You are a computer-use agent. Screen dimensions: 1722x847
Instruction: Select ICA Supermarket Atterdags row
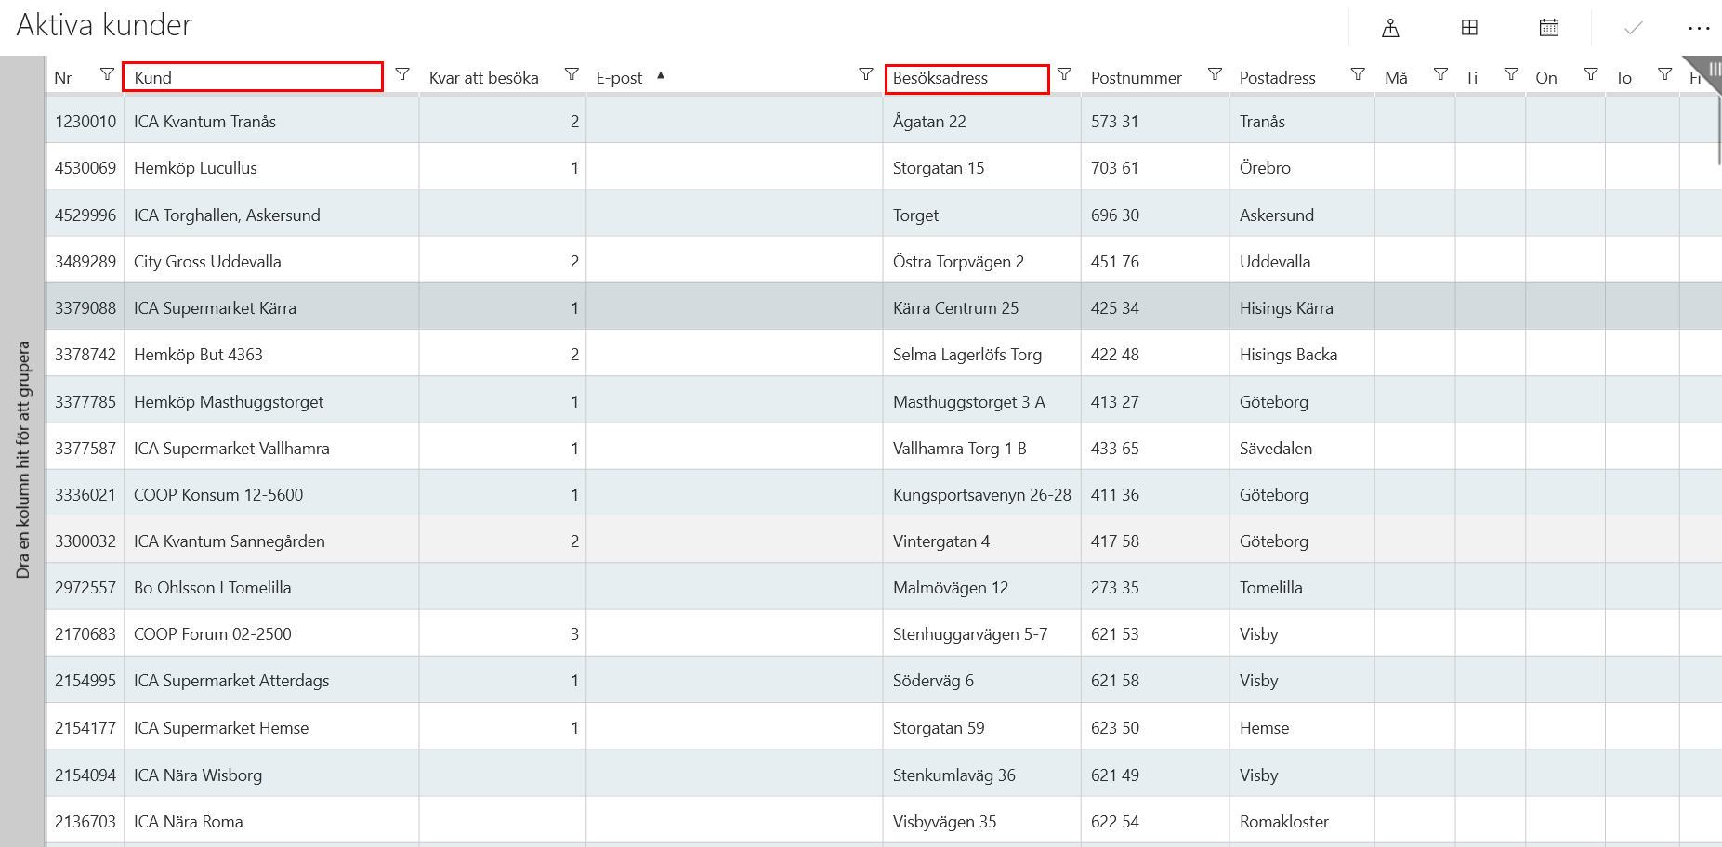point(883,680)
